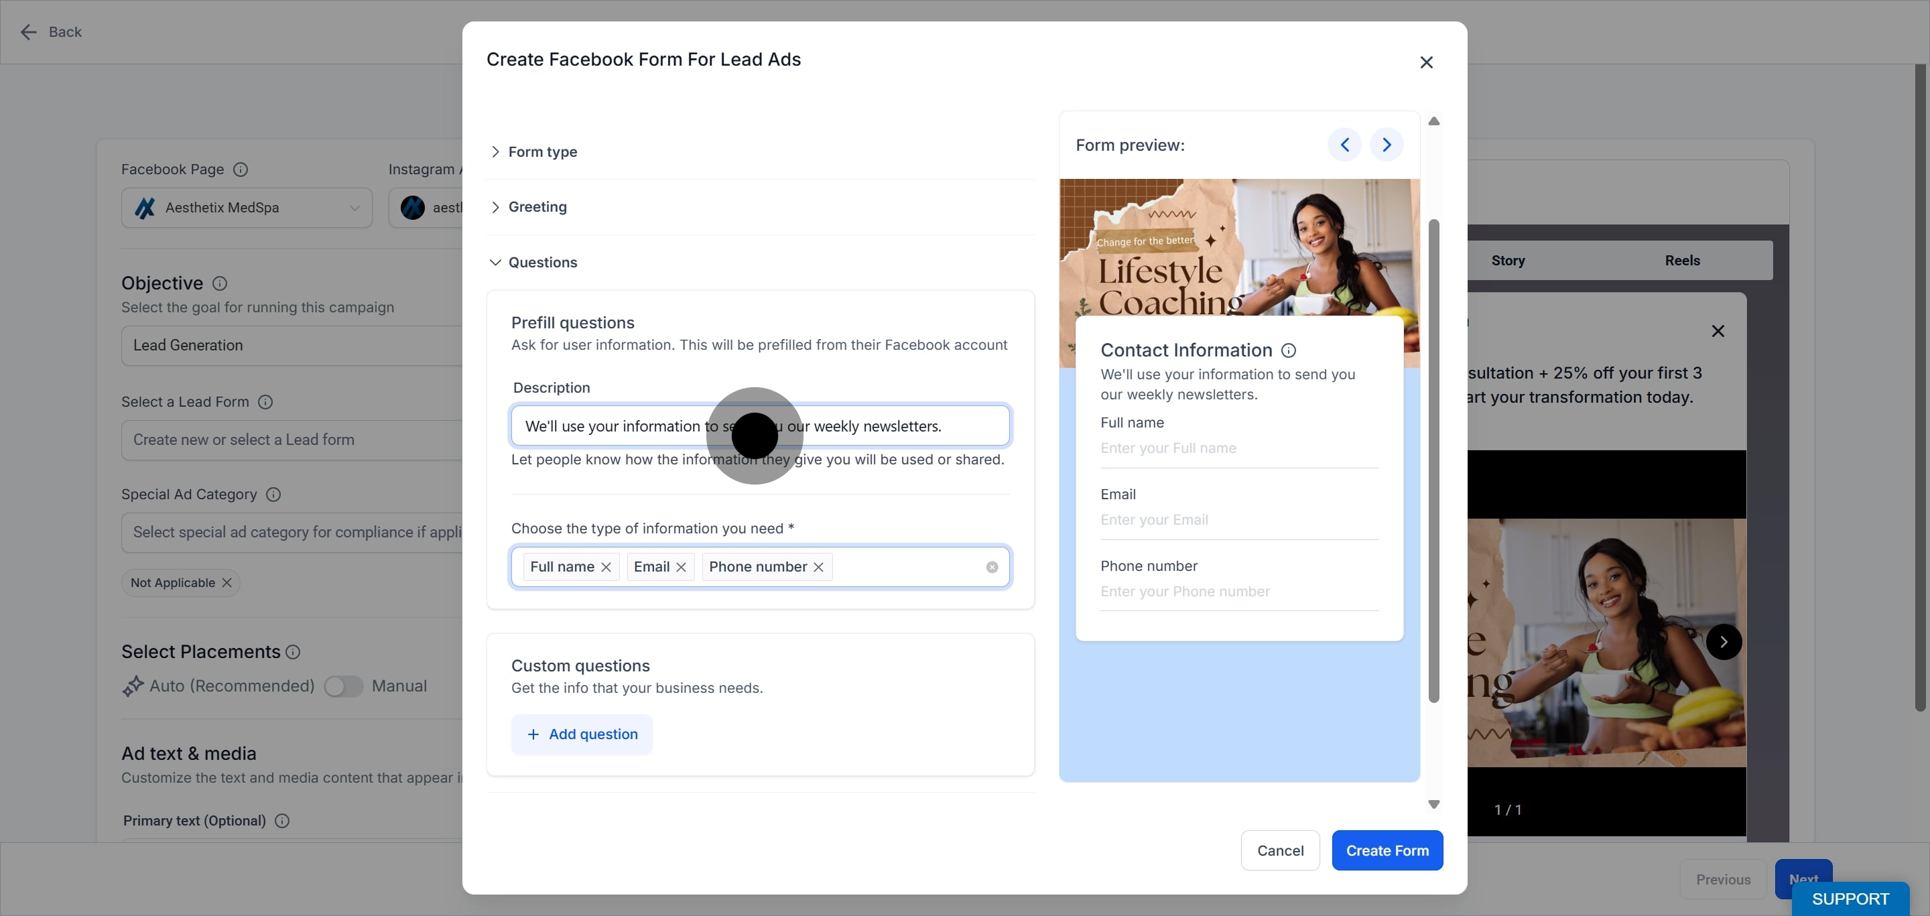Remove Not Applicable category chip

click(x=227, y=583)
